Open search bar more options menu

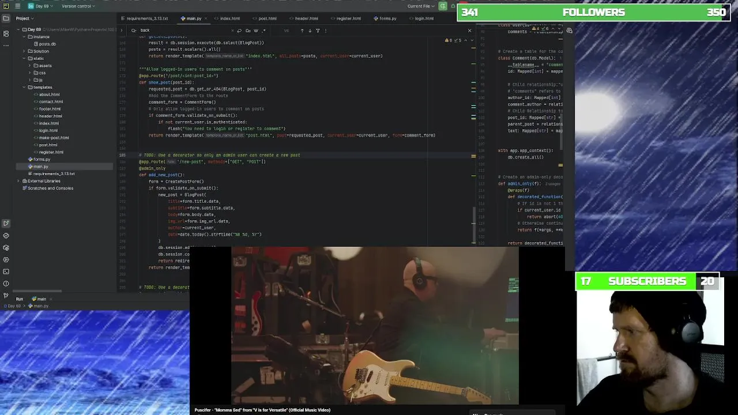[325, 31]
